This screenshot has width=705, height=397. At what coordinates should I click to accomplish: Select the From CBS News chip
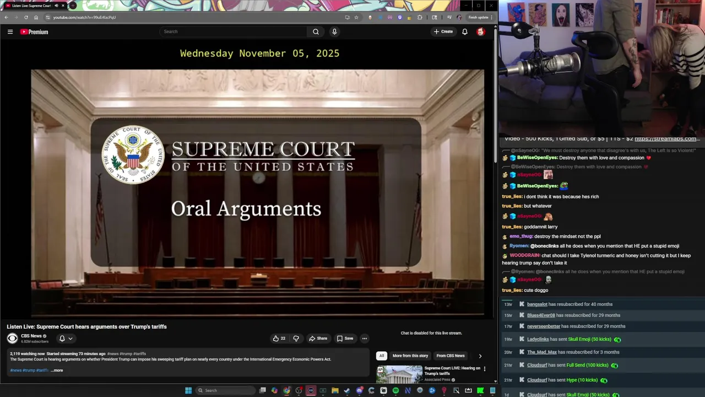pos(451,356)
